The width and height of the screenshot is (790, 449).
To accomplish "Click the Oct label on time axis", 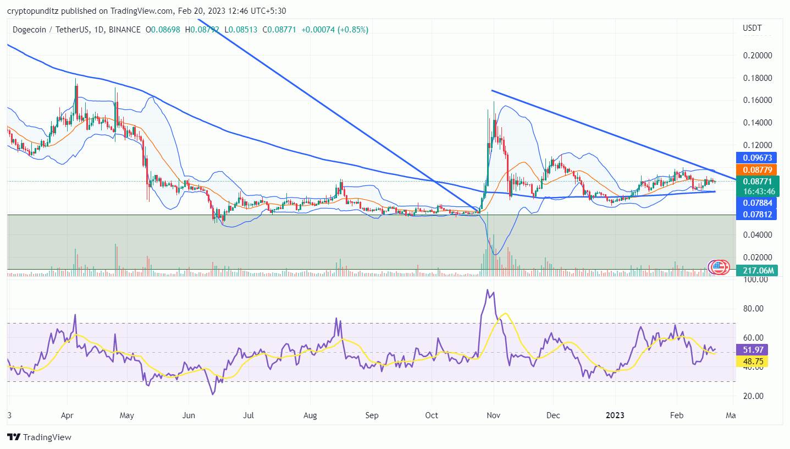I will [432, 415].
